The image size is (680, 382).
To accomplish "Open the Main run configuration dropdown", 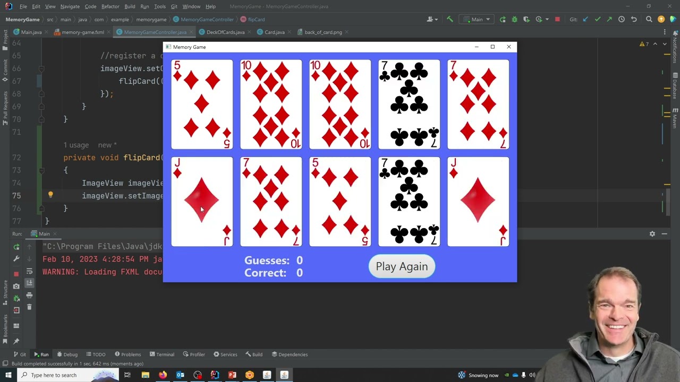I will (477, 20).
